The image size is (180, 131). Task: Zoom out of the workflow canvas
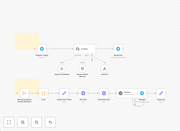[37, 122]
